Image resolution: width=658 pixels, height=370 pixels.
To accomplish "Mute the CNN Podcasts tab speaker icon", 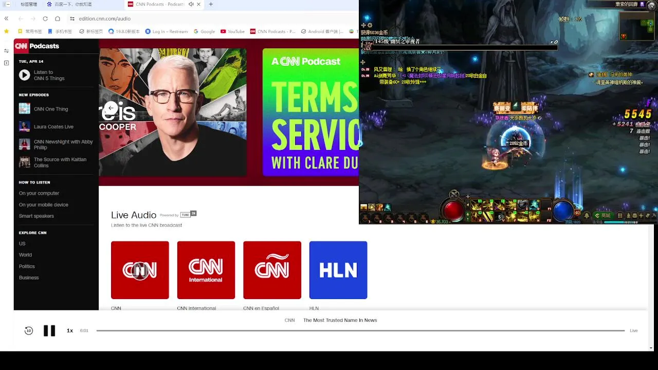I will pos(191,4).
